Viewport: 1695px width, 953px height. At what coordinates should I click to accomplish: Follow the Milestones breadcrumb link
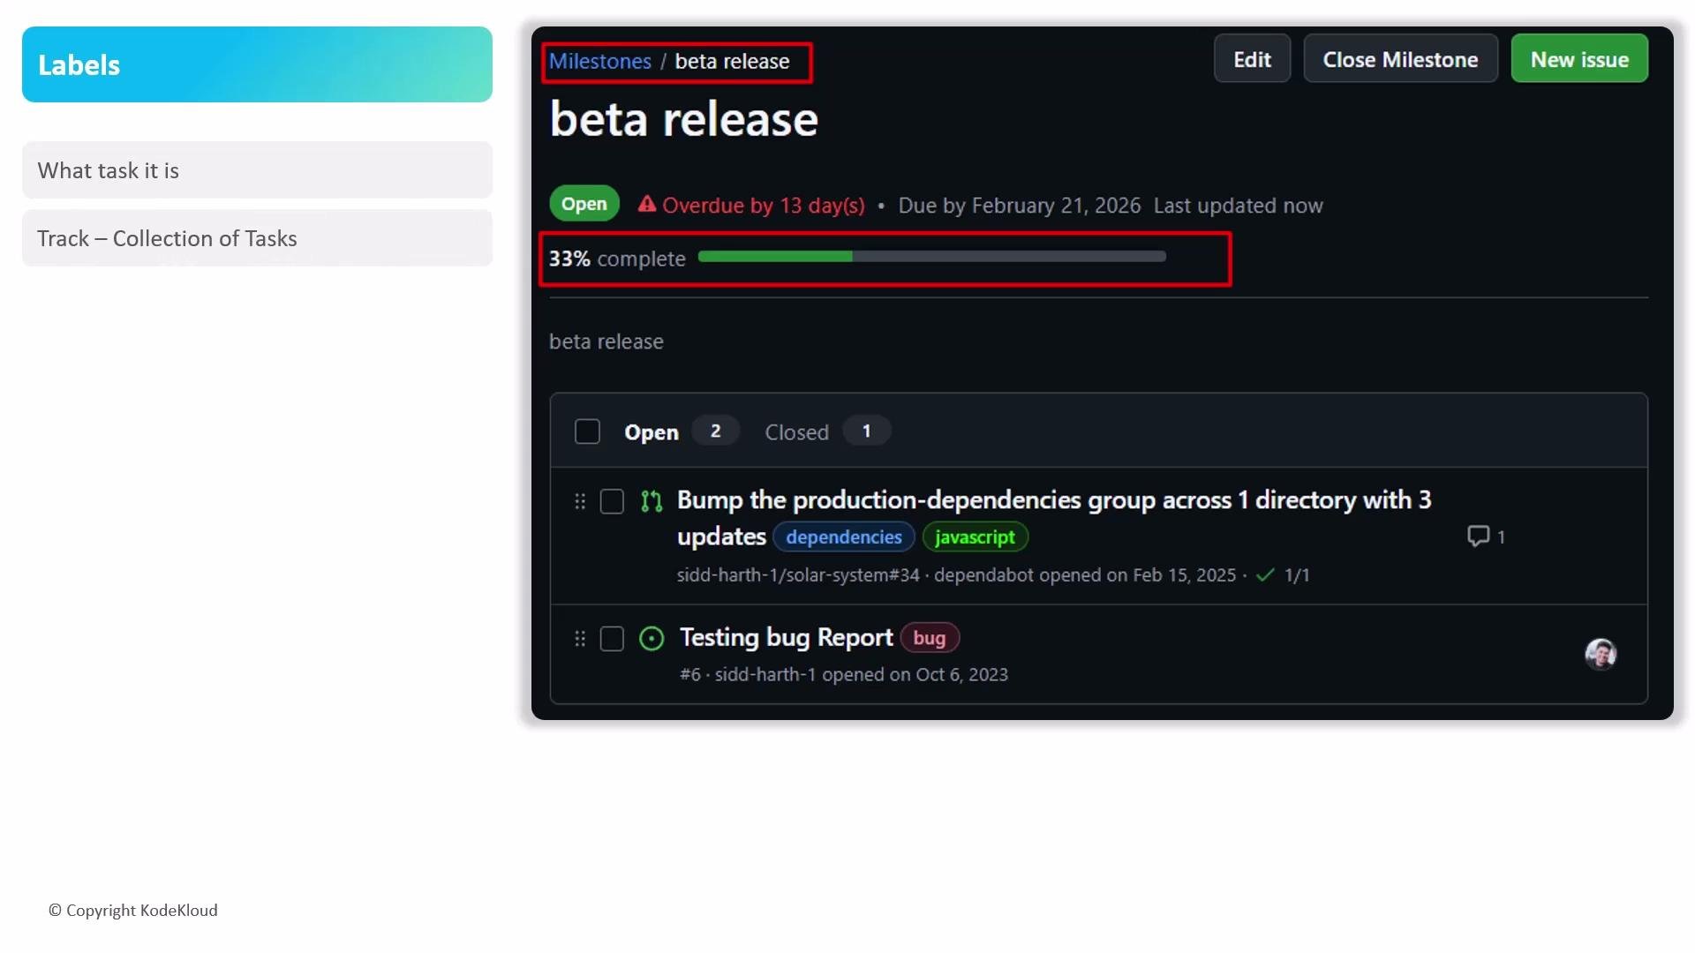click(600, 61)
